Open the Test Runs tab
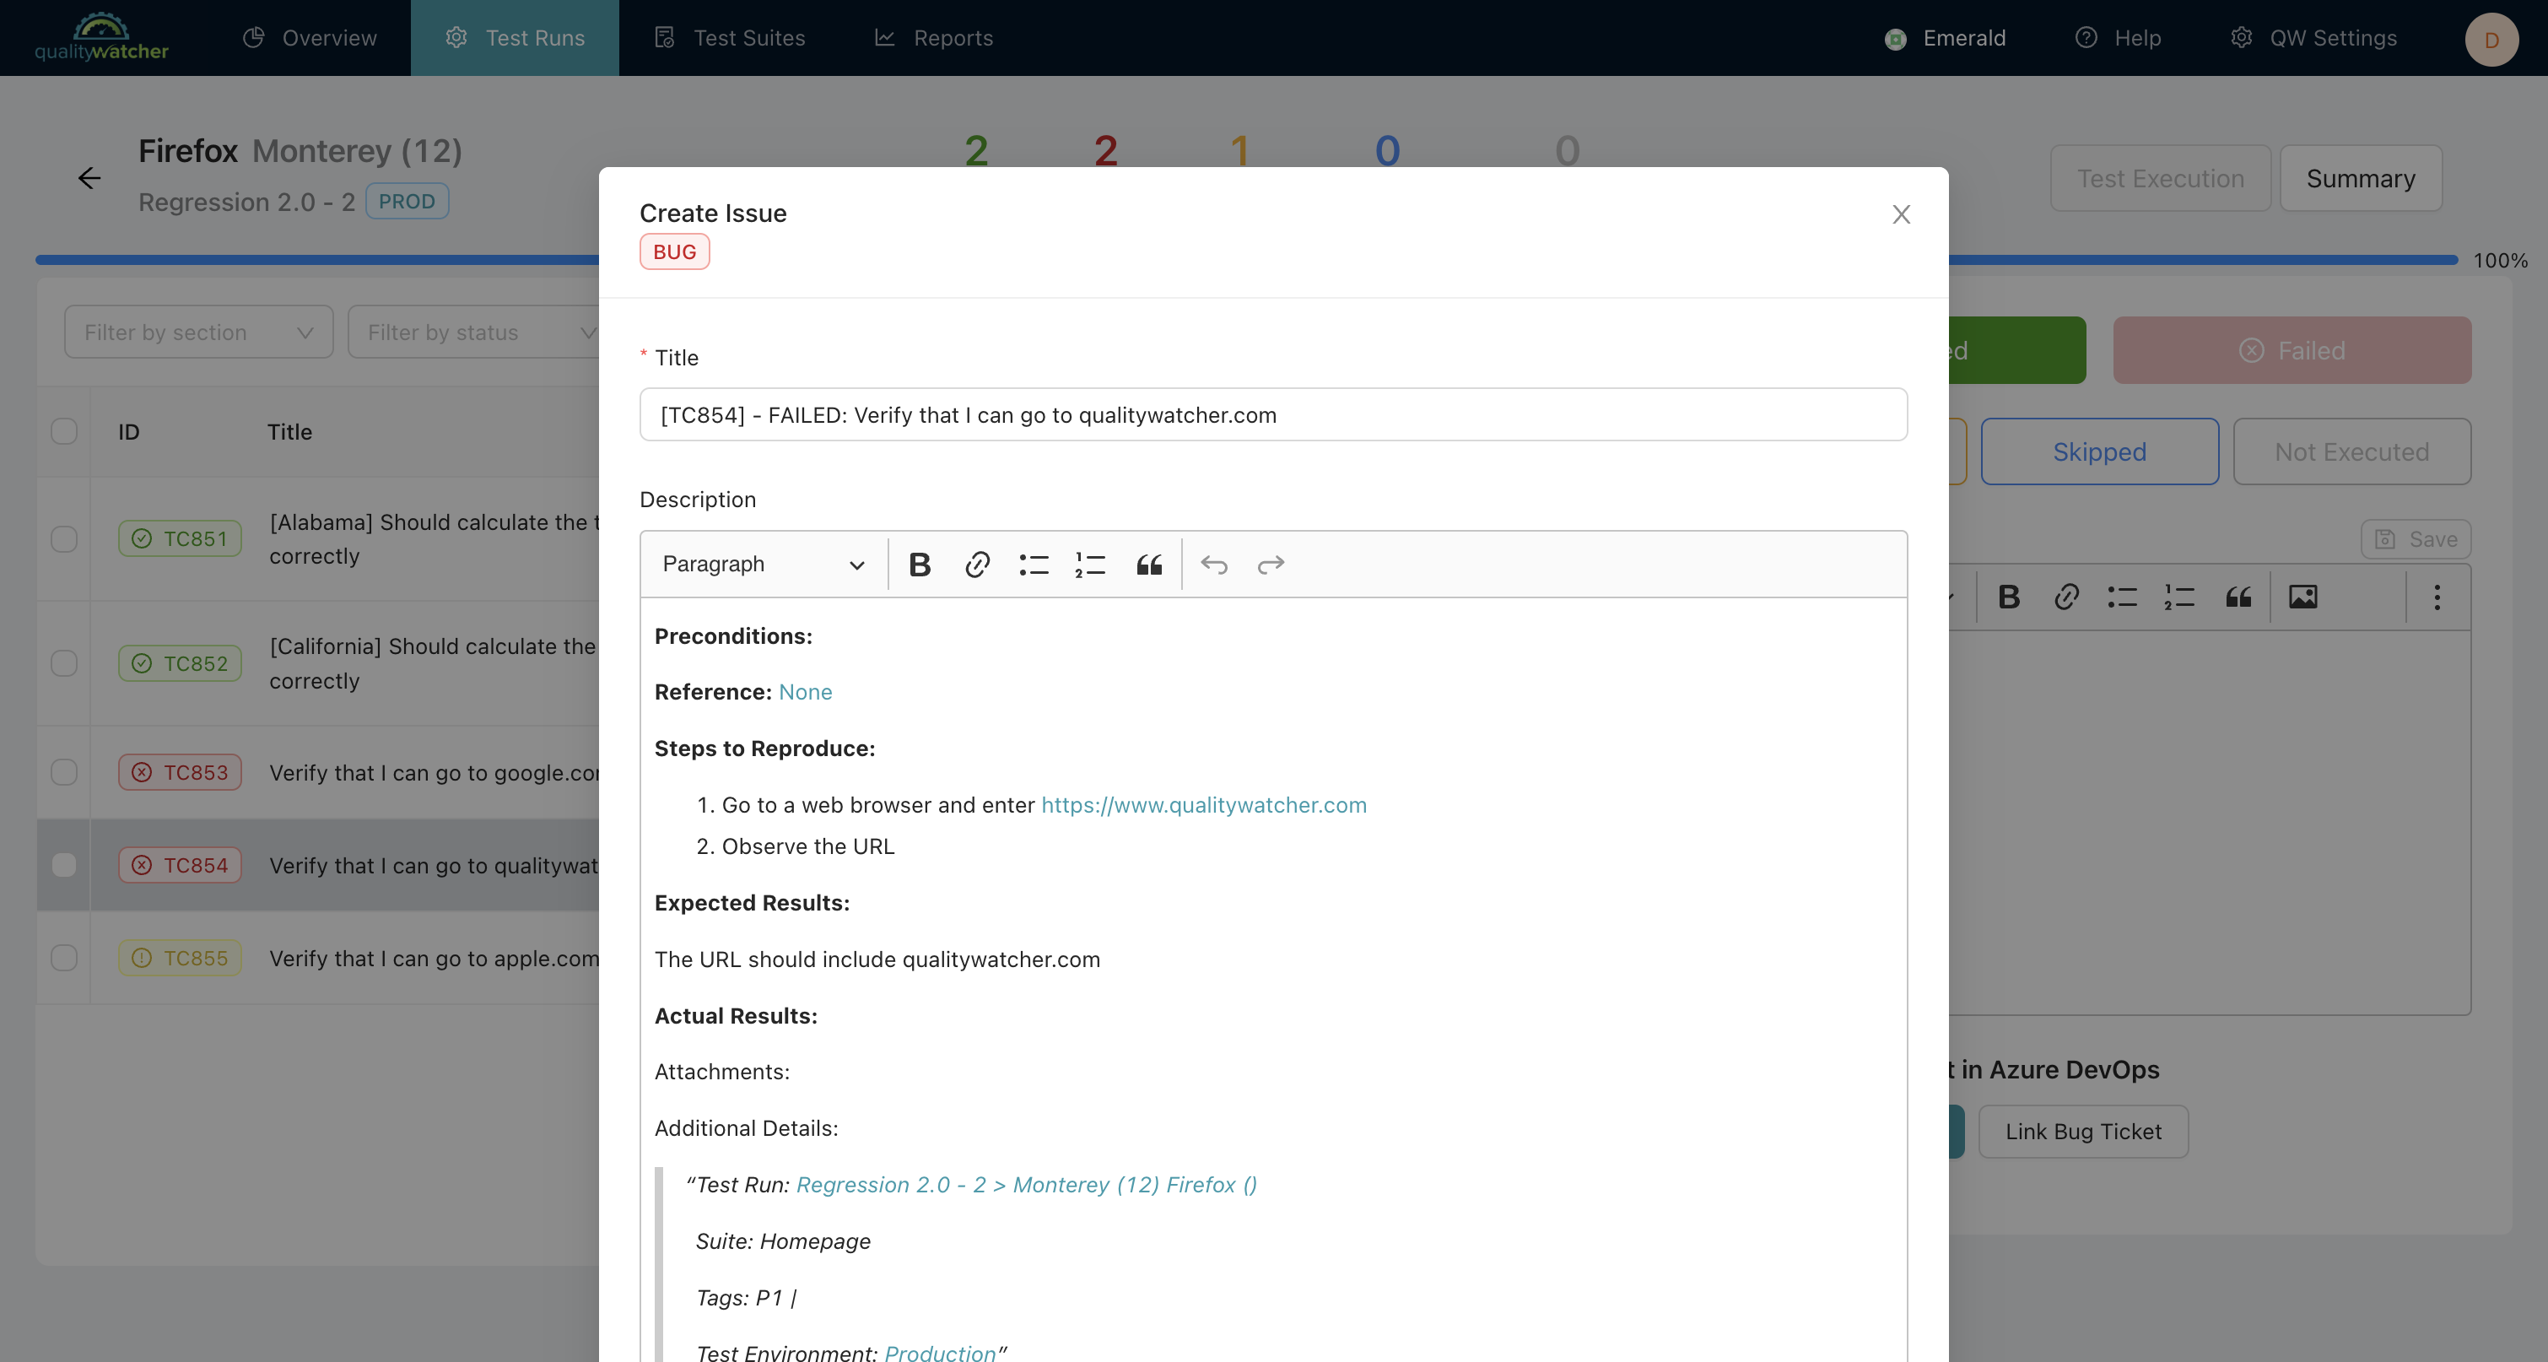The height and width of the screenshot is (1362, 2548). (x=515, y=38)
